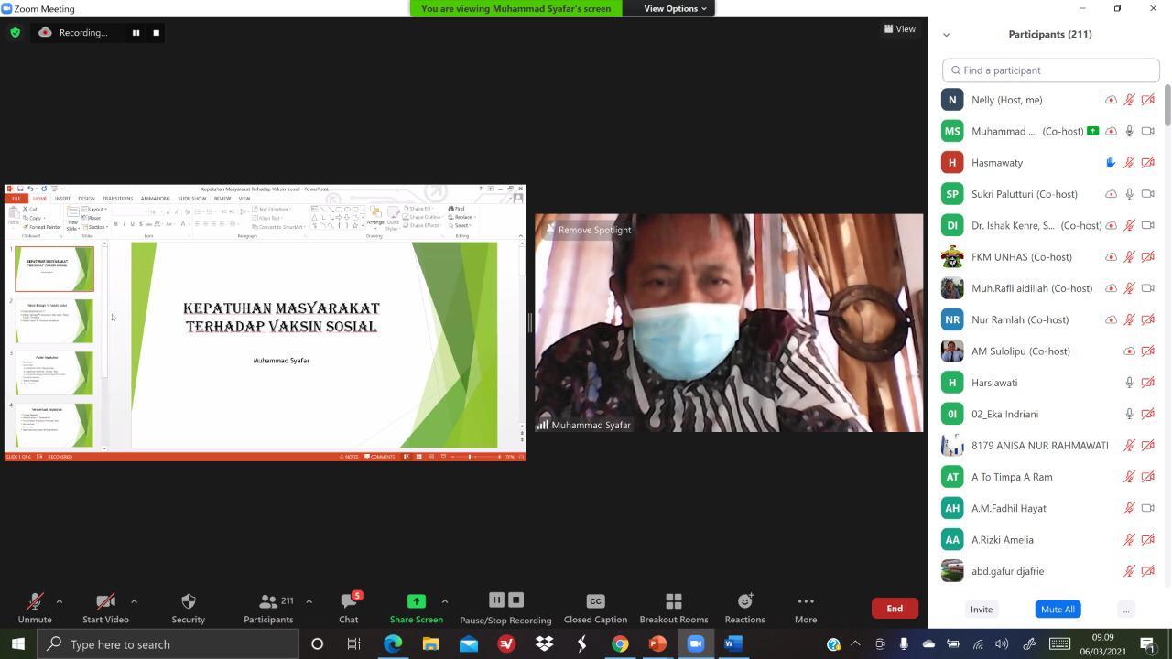Screen dimensions: 1172x659
Task: Toggle A.M.Fadhil Hayat's video icon
Action: point(1147,508)
